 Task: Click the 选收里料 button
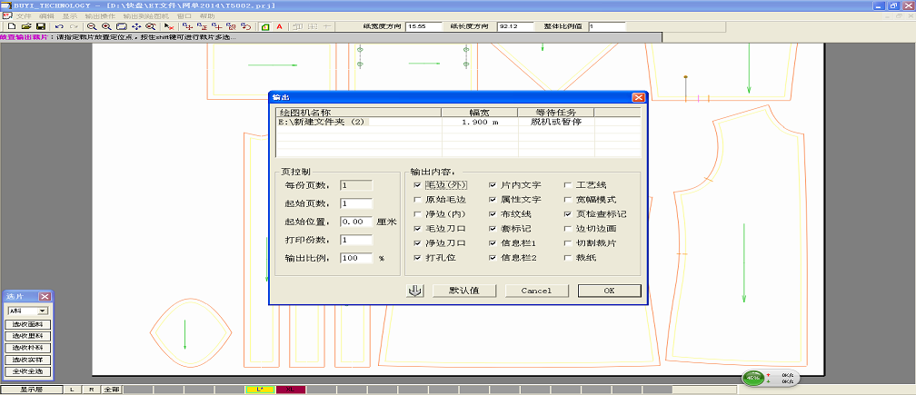(28, 337)
